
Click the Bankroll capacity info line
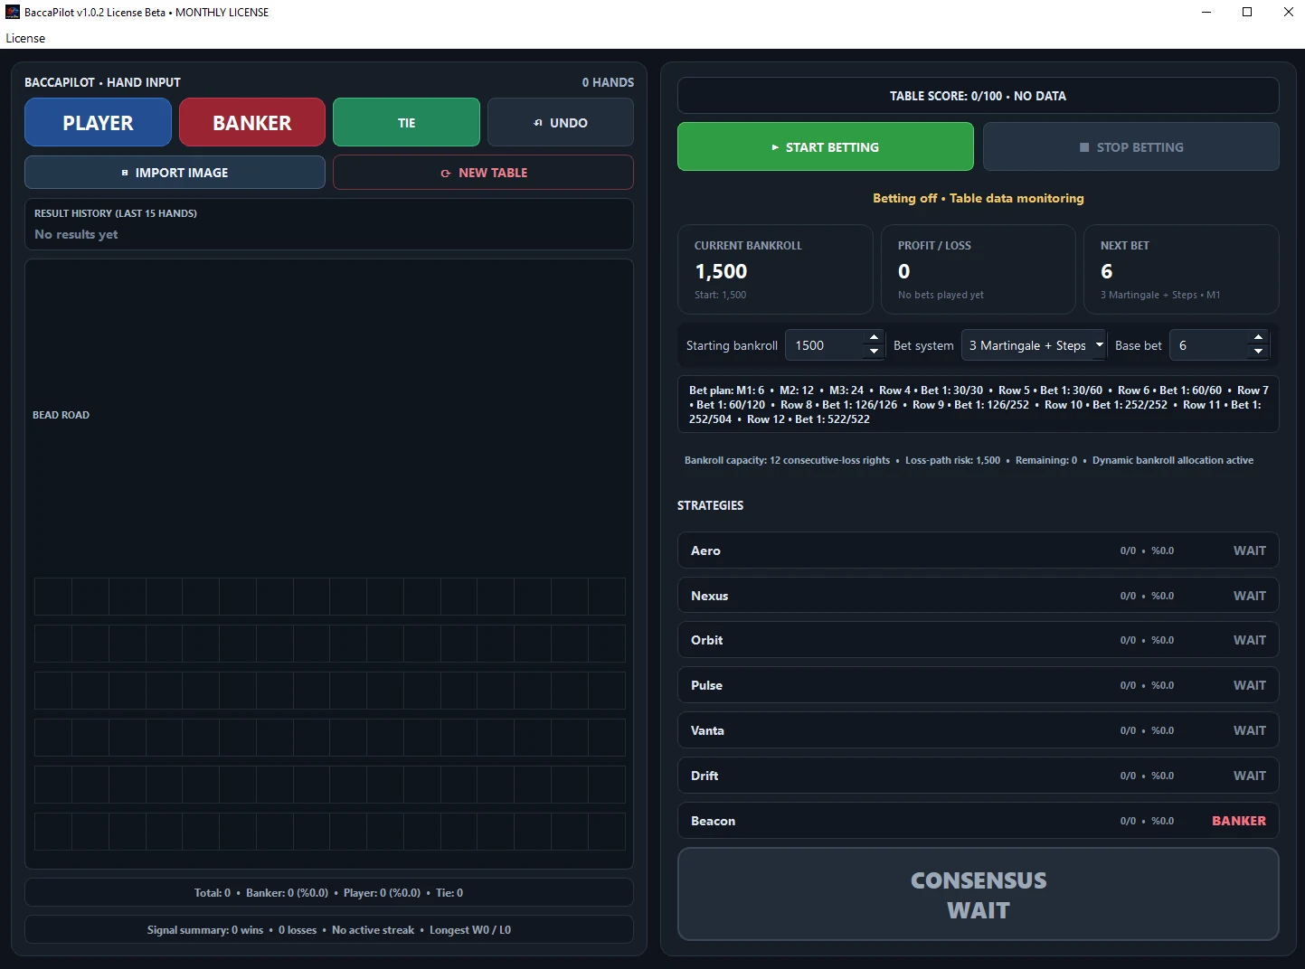pyautogui.click(x=969, y=460)
